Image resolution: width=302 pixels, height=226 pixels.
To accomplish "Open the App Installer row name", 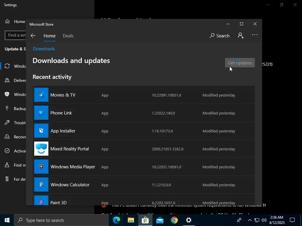I will coord(63,131).
